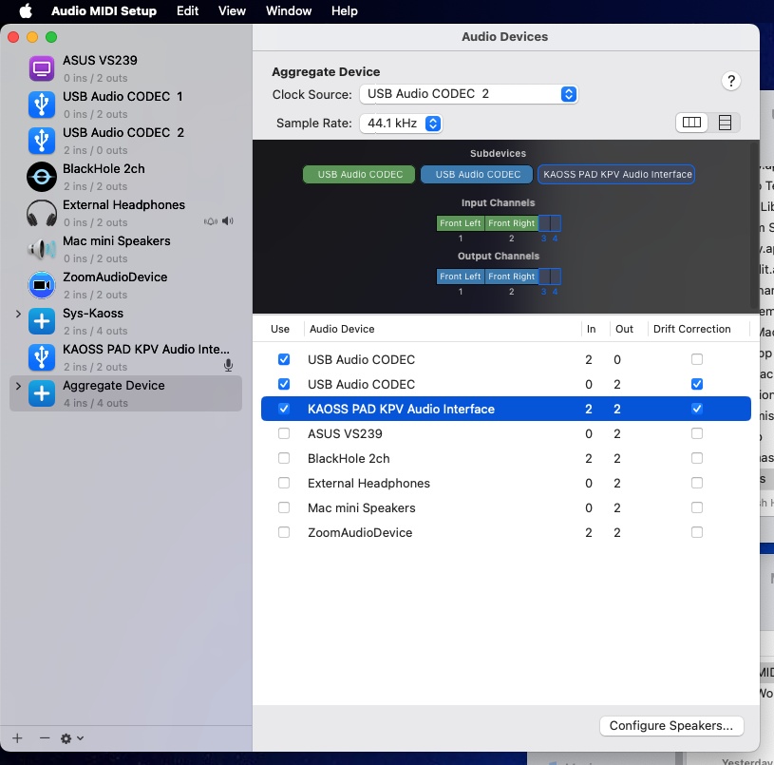Click the Sys-Kaoss plus icon
This screenshot has height=765, width=774.
coord(42,321)
